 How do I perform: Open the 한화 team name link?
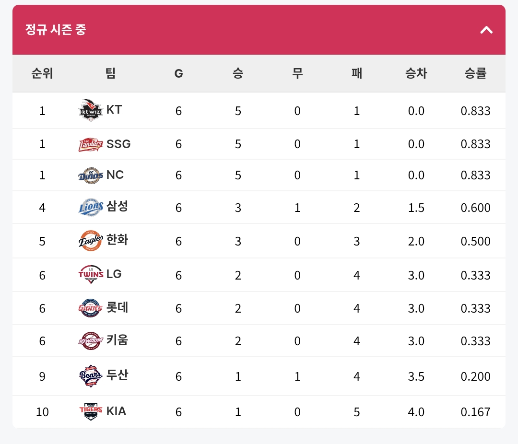pos(117,240)
